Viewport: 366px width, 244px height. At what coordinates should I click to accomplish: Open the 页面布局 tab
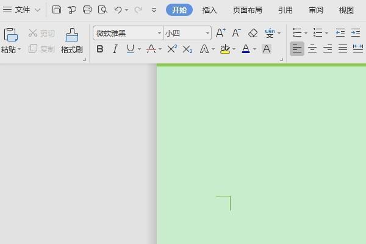click(247, 10)
